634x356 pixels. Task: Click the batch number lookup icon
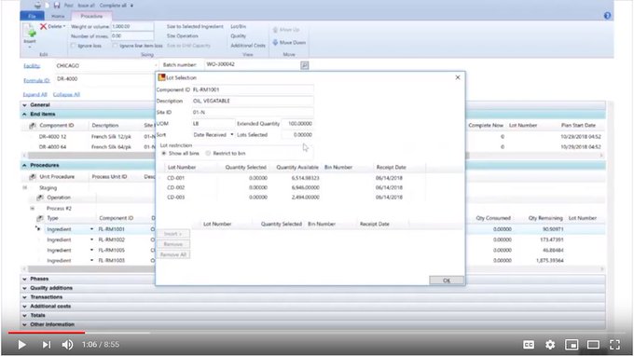[305, 65]
